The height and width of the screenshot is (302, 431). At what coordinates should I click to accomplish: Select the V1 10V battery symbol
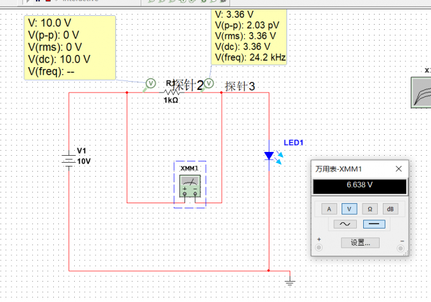(68, 161)
